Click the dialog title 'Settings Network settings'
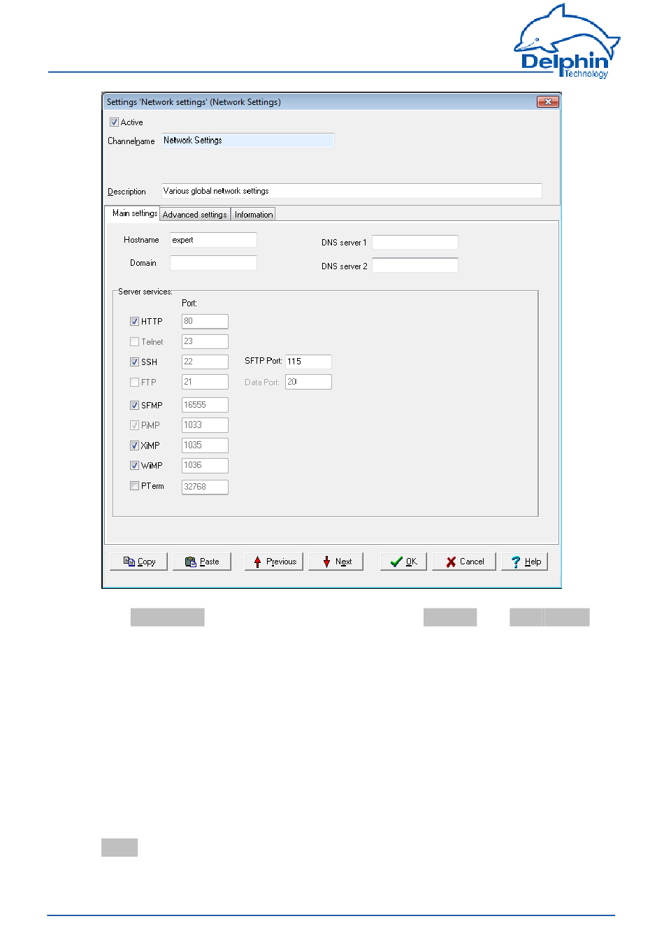This screenshot has height=949, width=664. 194,102
